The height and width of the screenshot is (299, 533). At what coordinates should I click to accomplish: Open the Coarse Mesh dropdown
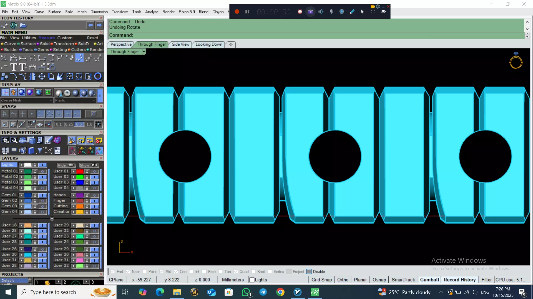[x=26, y=100]
